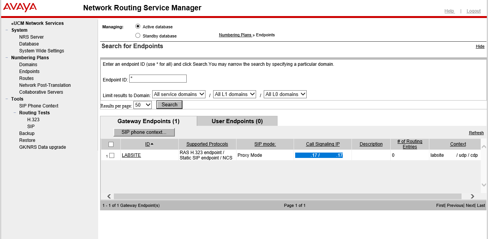Open the SIP routing test

coord(31,127)
